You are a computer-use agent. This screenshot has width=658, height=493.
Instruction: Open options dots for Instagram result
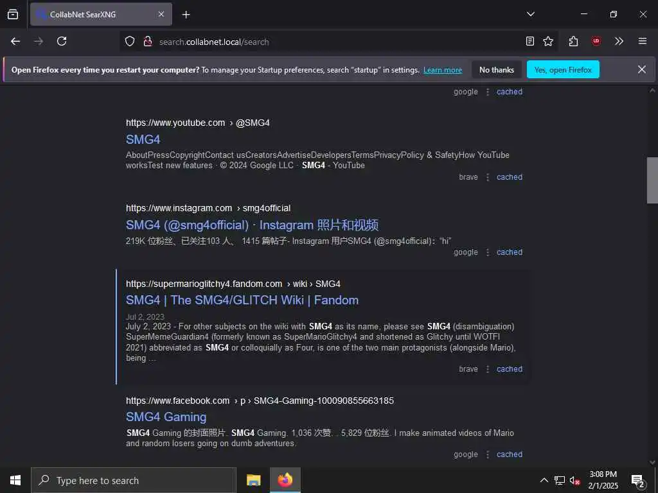pos(488,252)
